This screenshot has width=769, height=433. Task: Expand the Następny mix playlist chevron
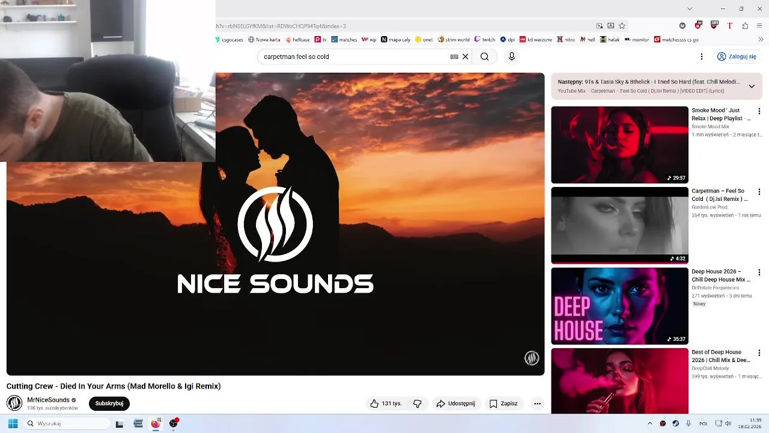point(752,86)
